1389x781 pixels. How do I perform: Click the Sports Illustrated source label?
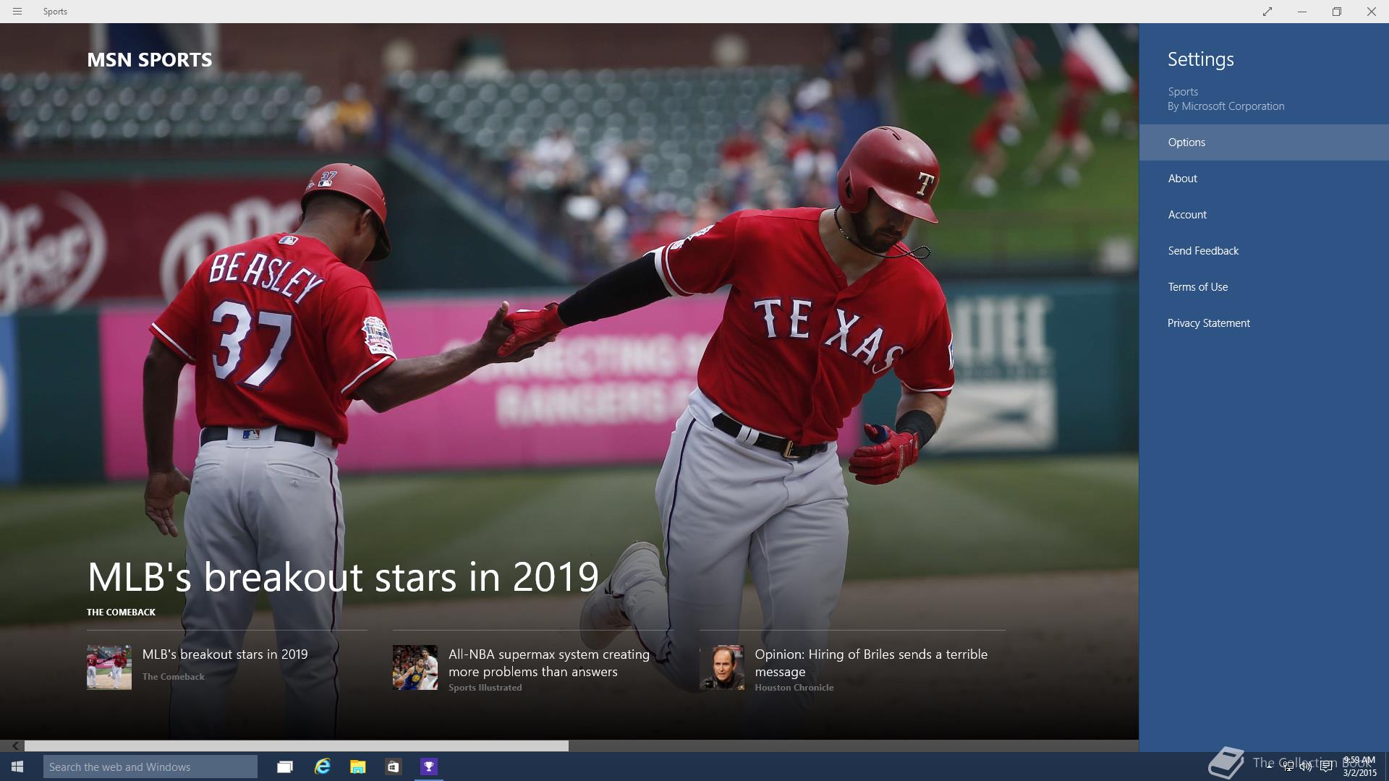tap(485, 688)
